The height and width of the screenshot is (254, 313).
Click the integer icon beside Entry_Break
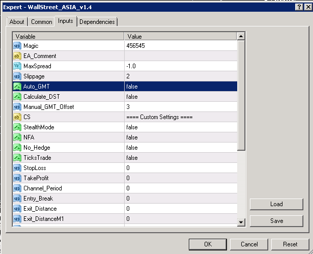pyautogui.click(x=17, y=199)
